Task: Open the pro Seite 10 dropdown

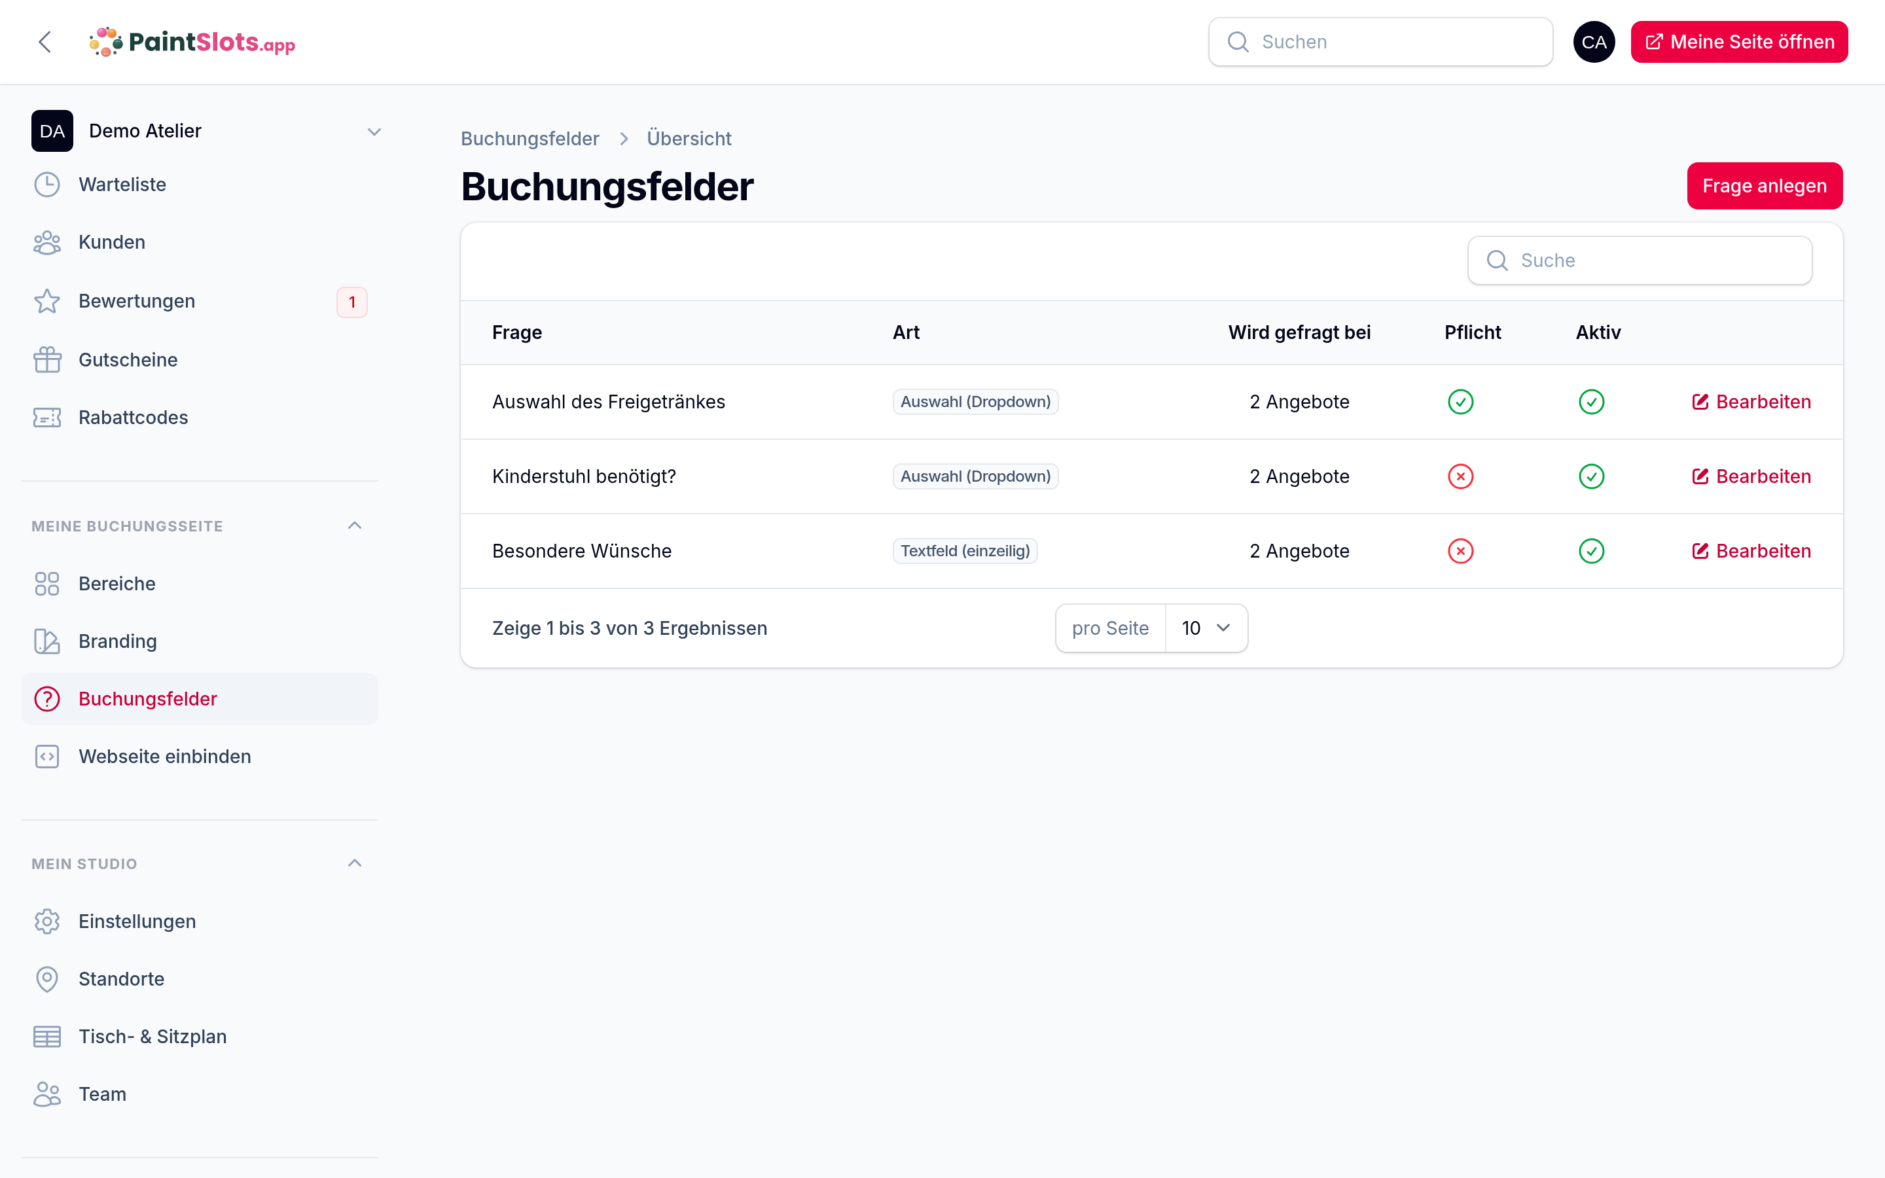Action: click(1206, 628)
